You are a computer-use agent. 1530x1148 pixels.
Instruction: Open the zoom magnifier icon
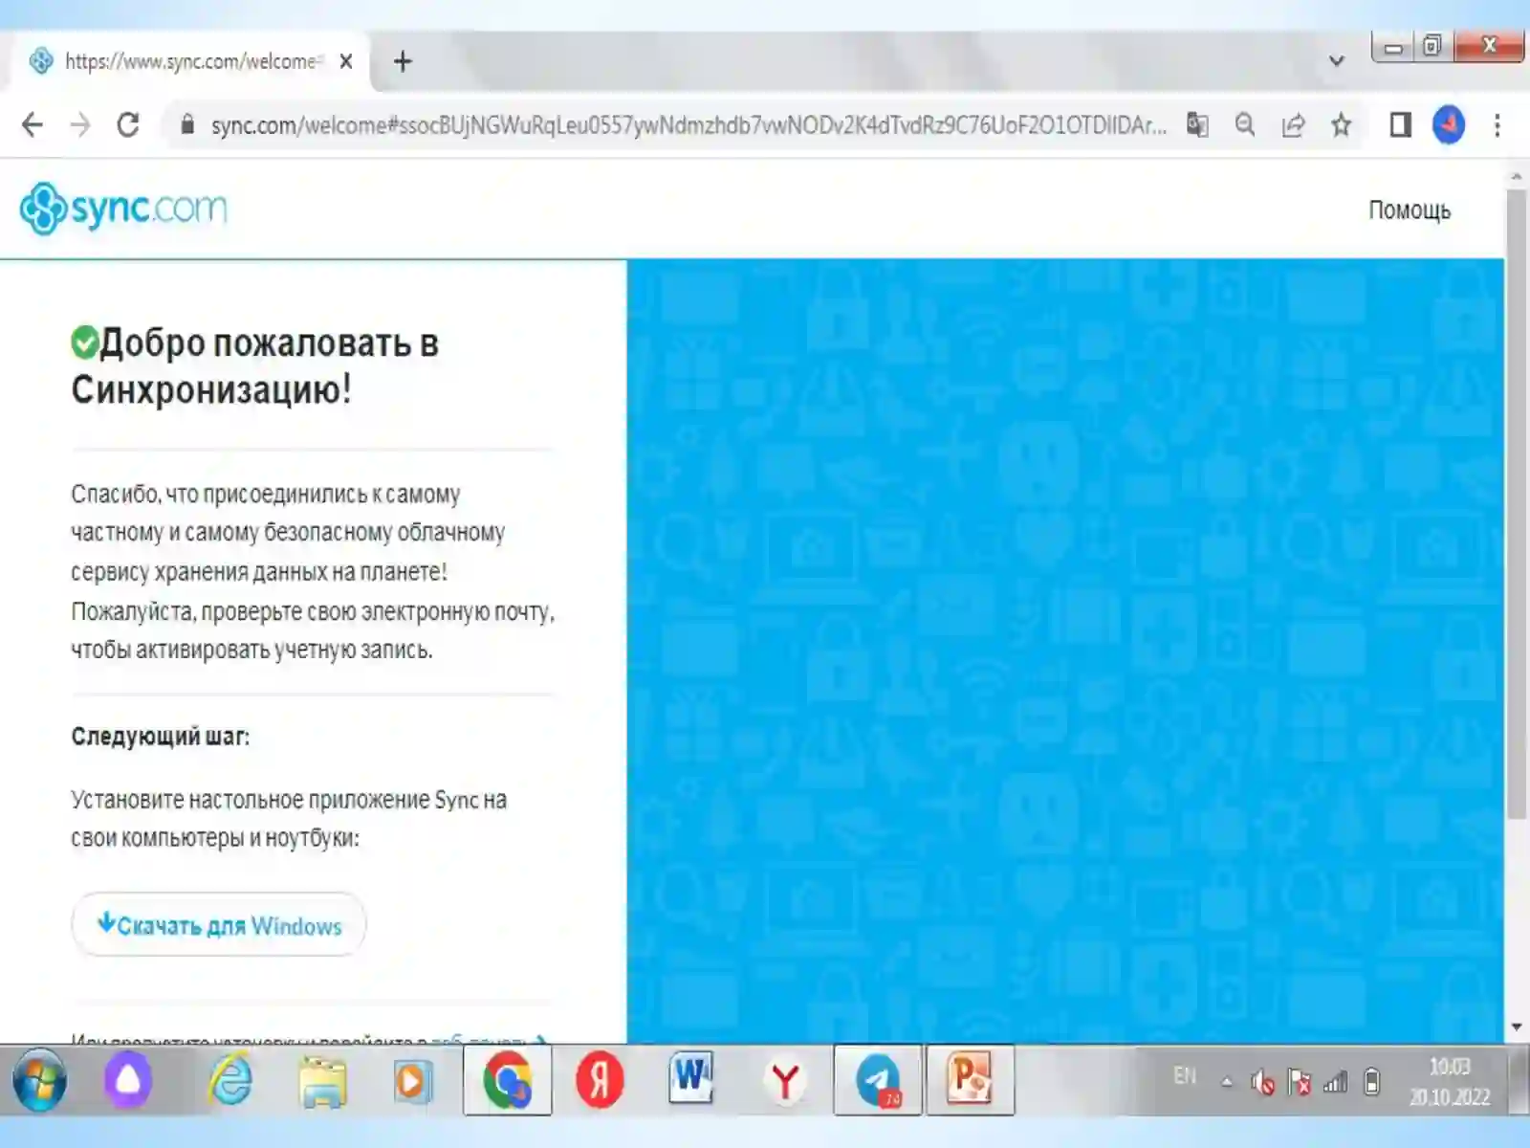tap(1245, 125)
